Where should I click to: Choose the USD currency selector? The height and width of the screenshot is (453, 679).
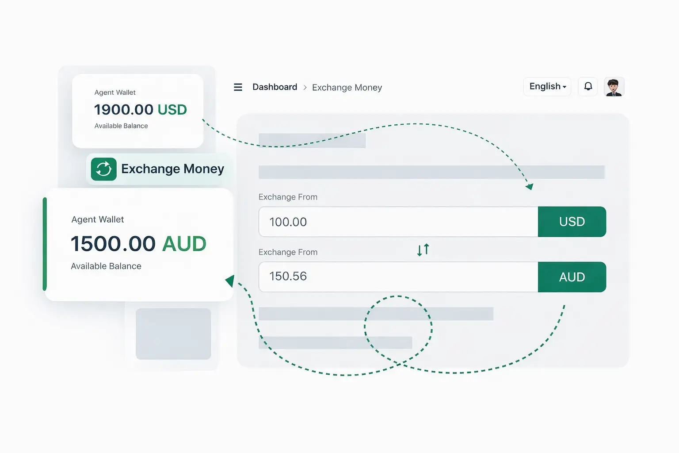(x=572, y=222)
